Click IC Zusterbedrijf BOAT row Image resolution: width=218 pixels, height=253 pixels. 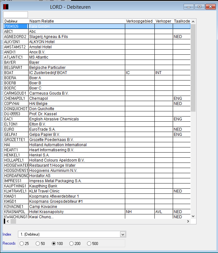97,73
